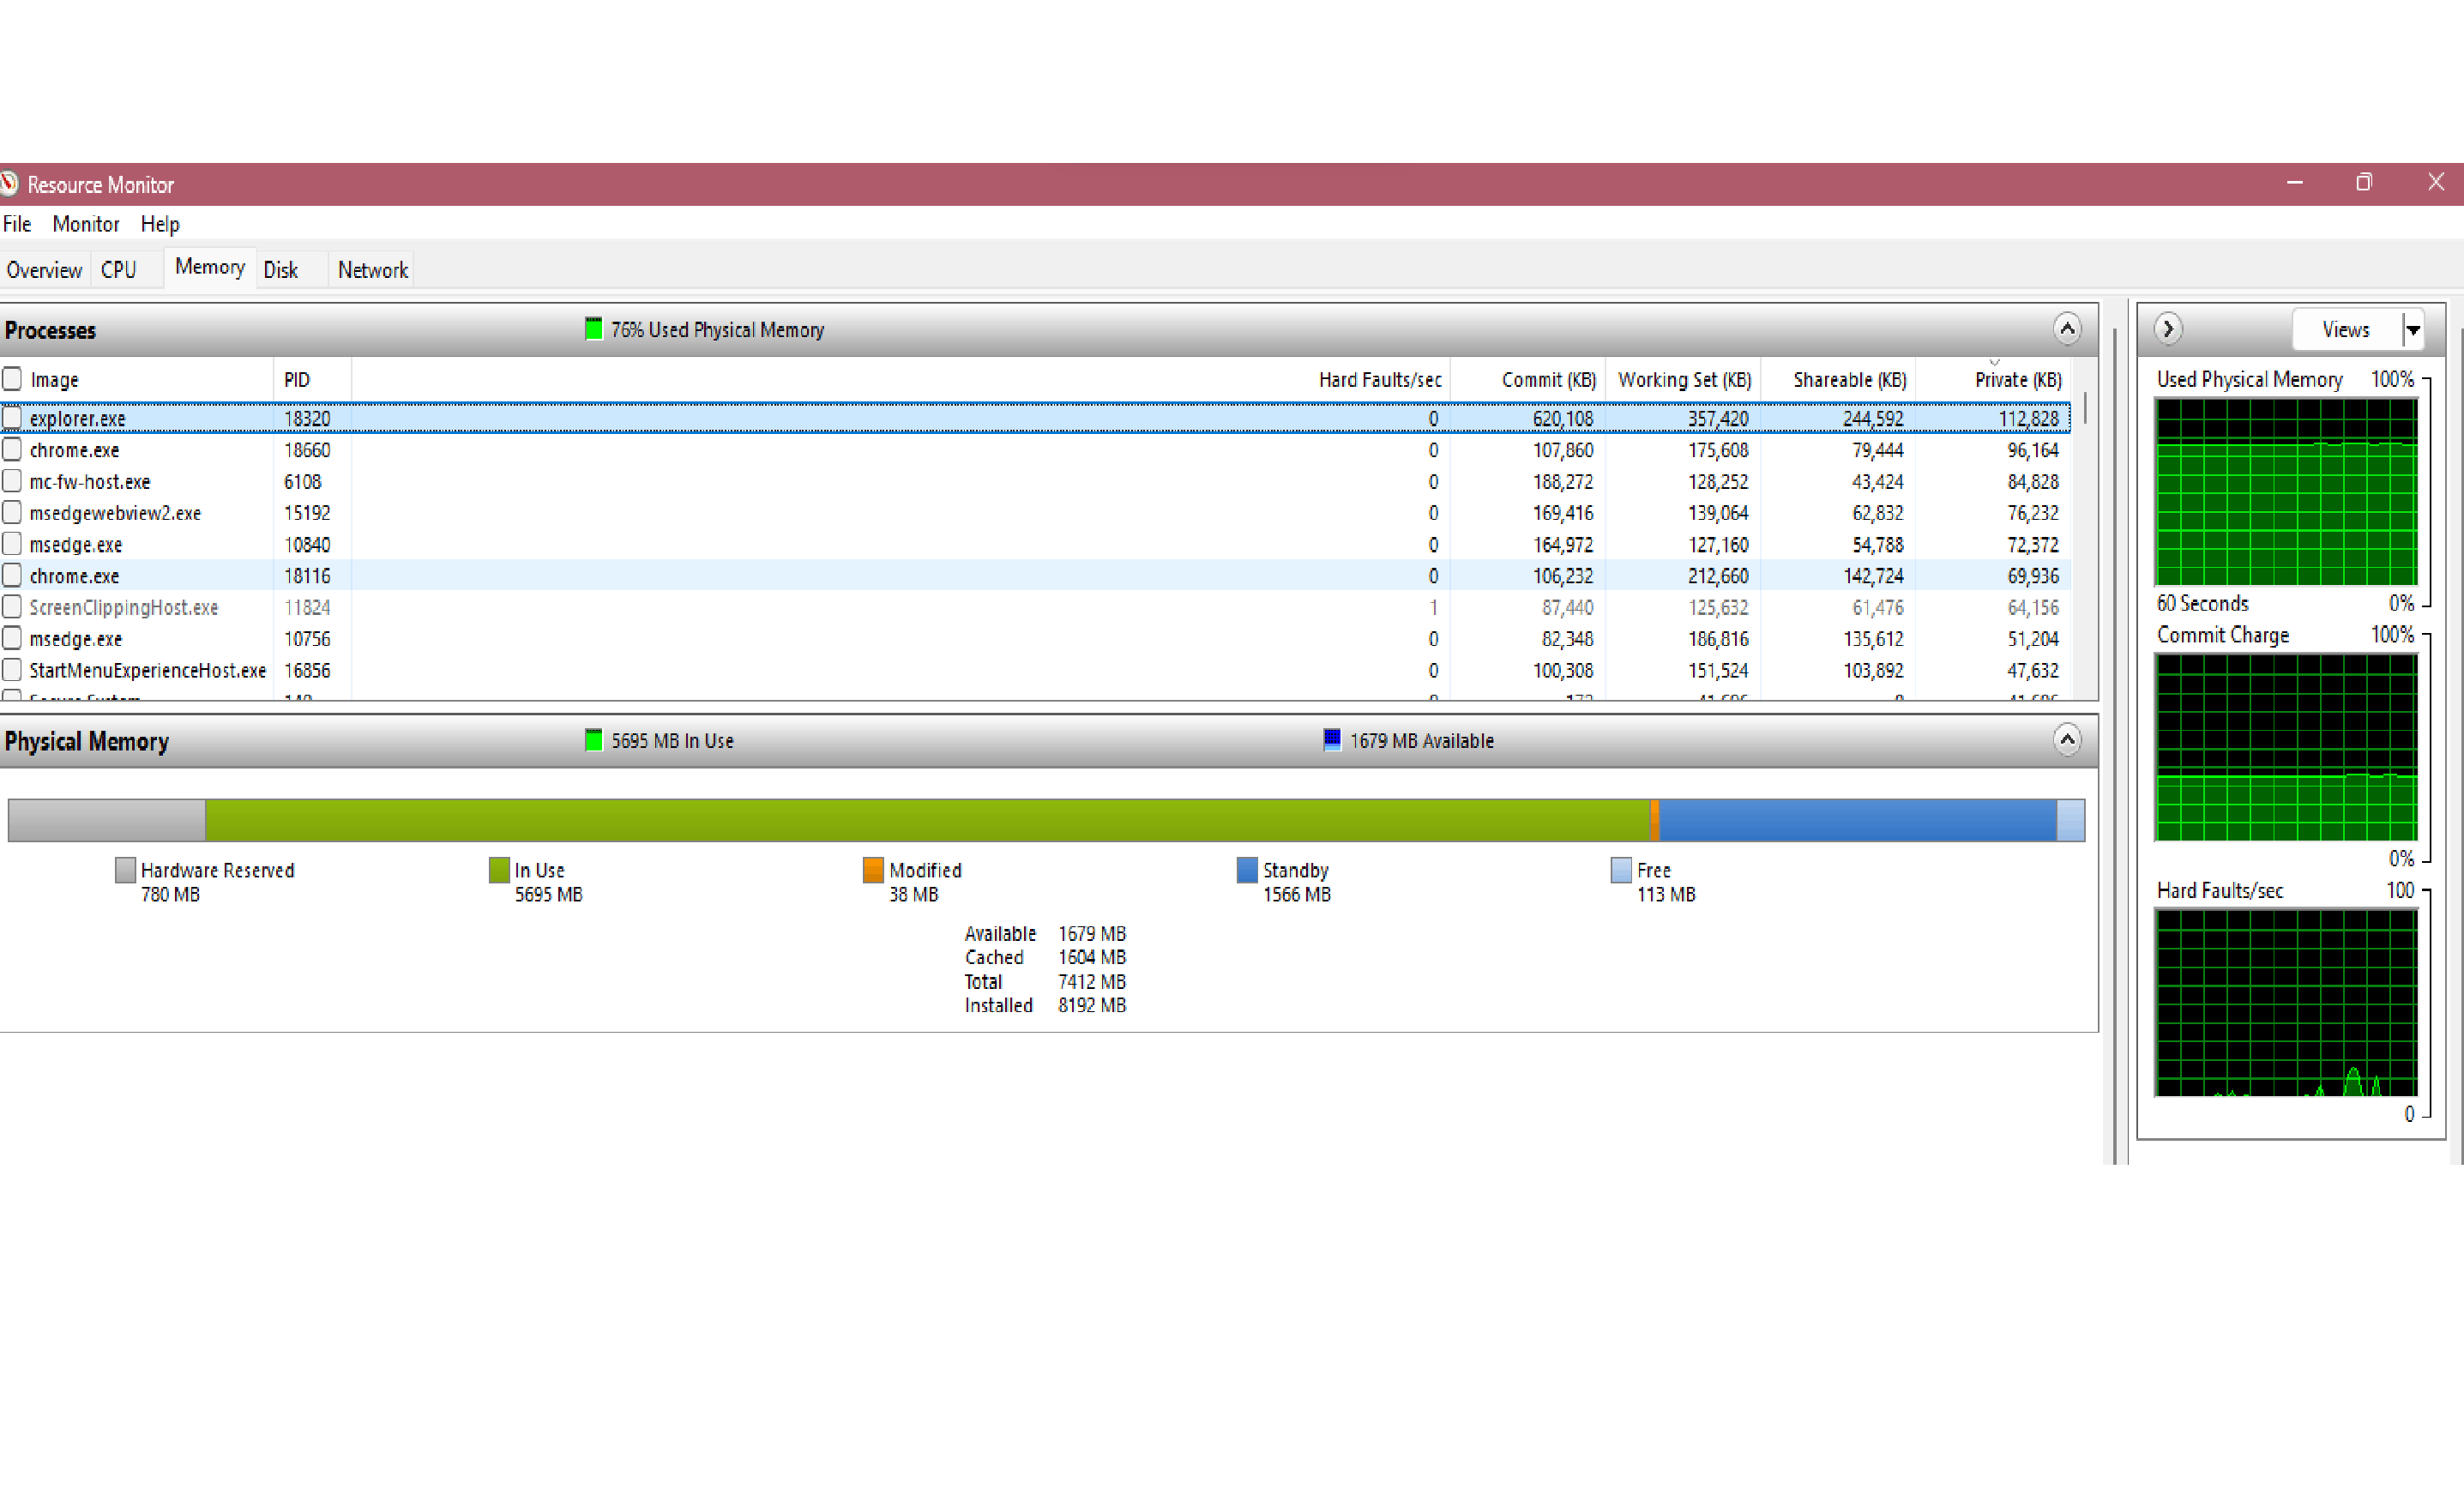Tick the mc-fw-host.exe checkbox
The height and width of the screenshot is (1501, 2464).
tap(12, 481)
